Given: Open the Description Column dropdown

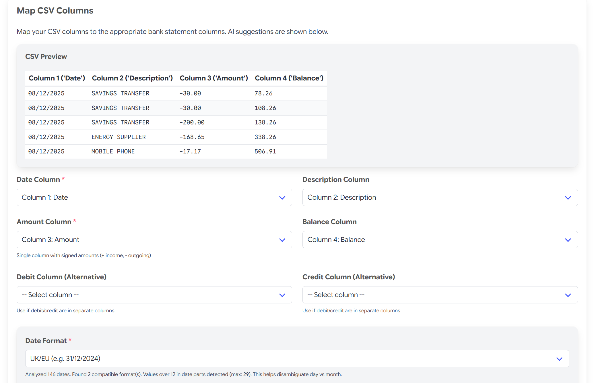Looking at the screenshot, I should (x=440, y=197).
